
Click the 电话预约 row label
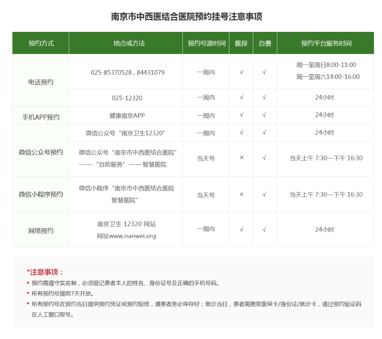pyautogui.click(x=41, y=82)
